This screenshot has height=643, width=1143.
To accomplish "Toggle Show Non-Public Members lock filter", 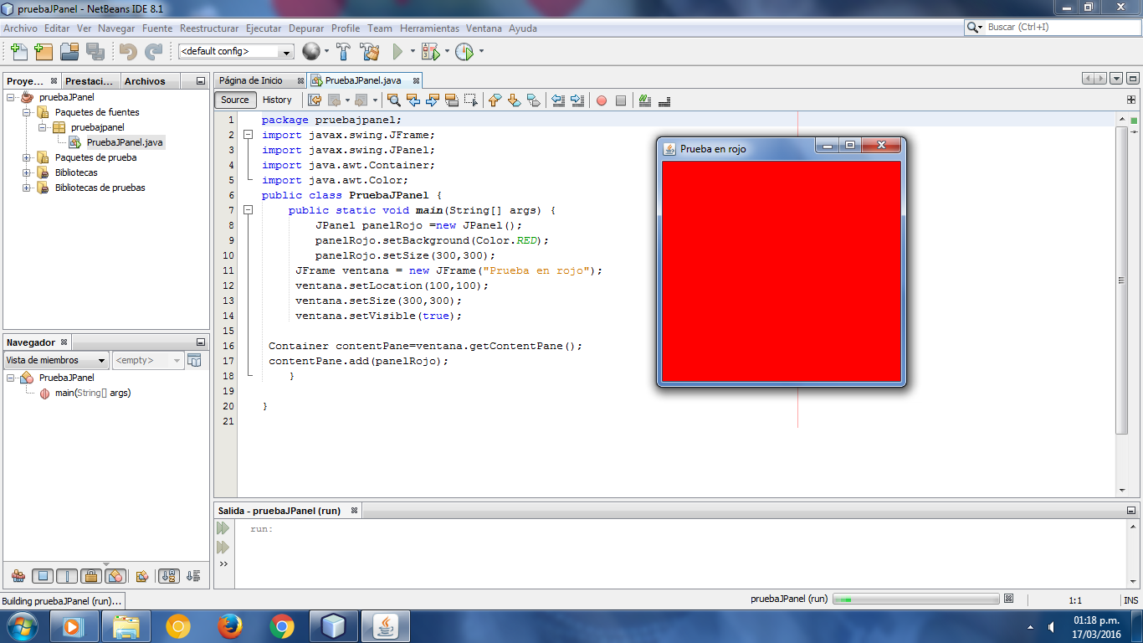I will click(91, 576).
